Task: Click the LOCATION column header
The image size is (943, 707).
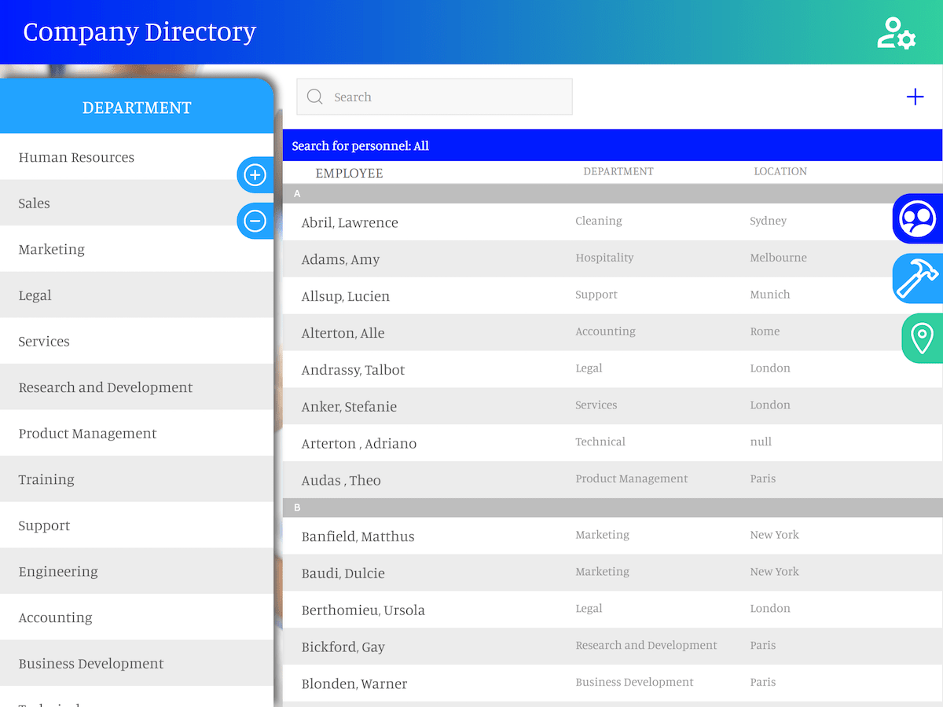Action: (x=780, y=171)
